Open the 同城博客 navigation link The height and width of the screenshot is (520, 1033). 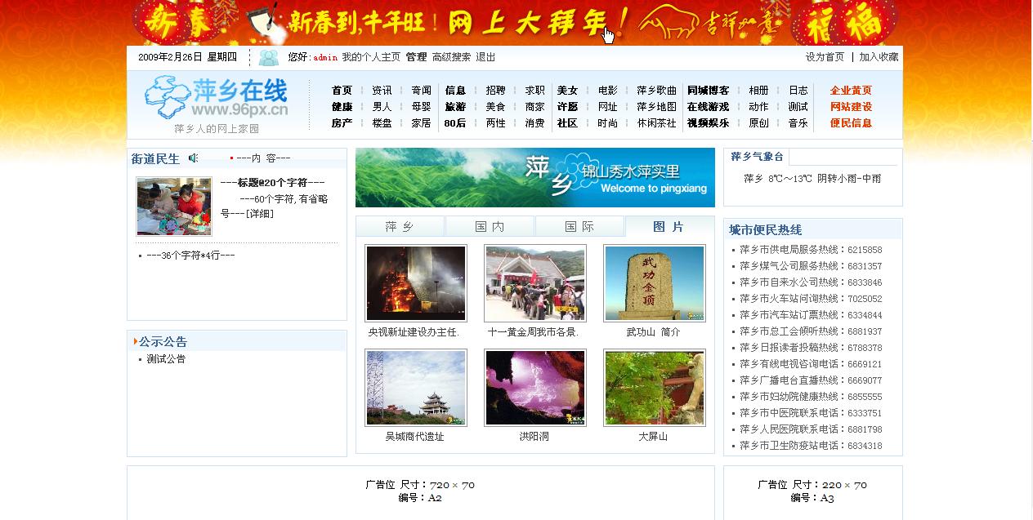[708, 91]
